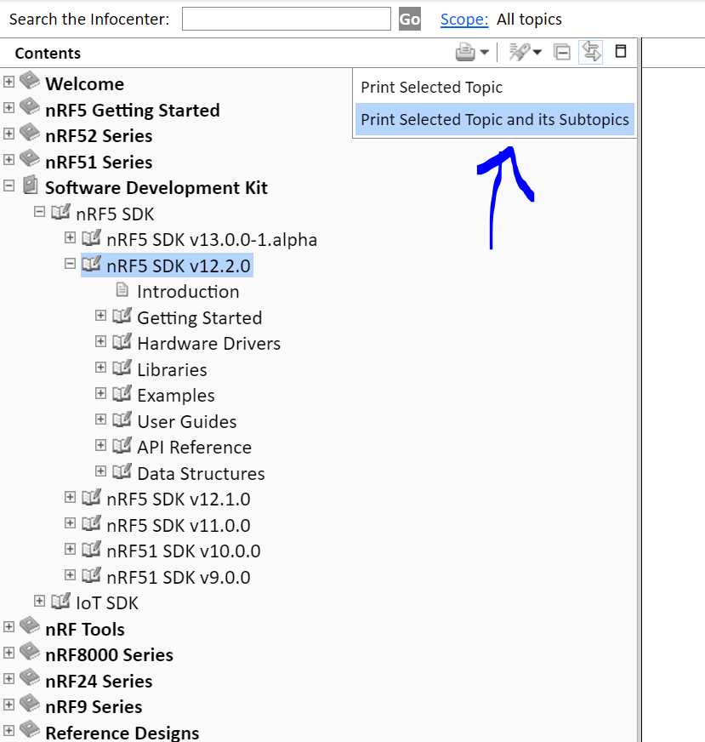The height and width of the screenshot is (742, 705).
Task: Open the Scope link
Action: (463, 19)
